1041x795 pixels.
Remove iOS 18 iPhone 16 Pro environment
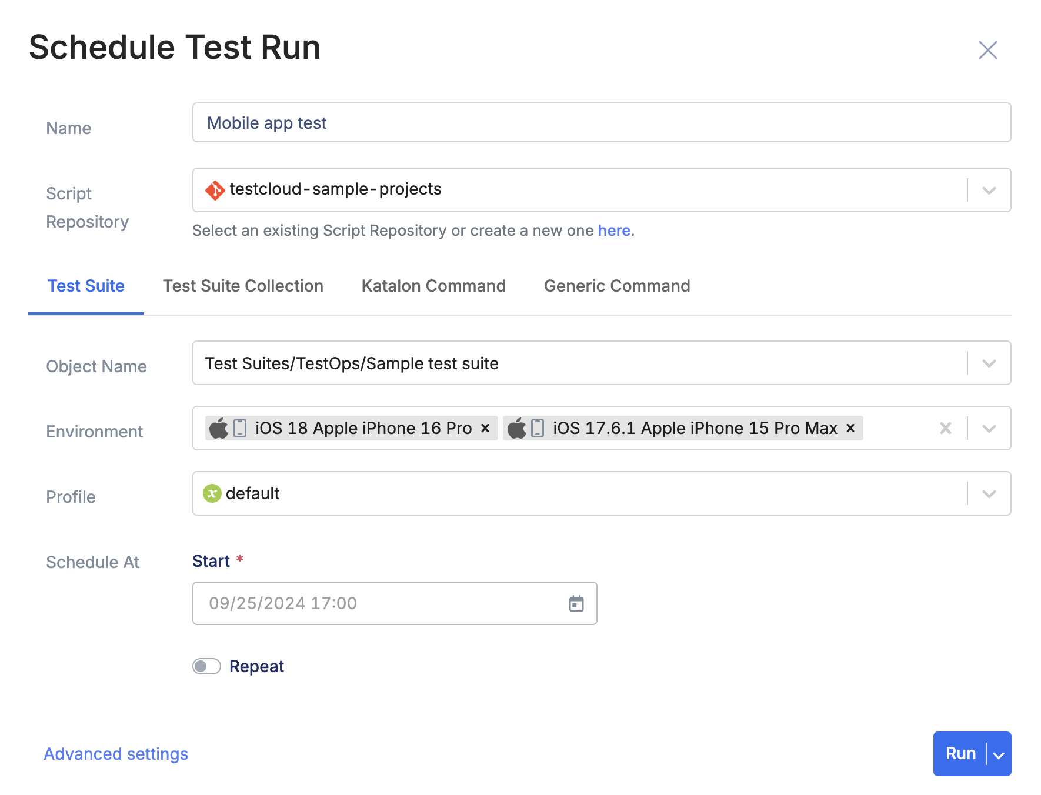(485, 428)
